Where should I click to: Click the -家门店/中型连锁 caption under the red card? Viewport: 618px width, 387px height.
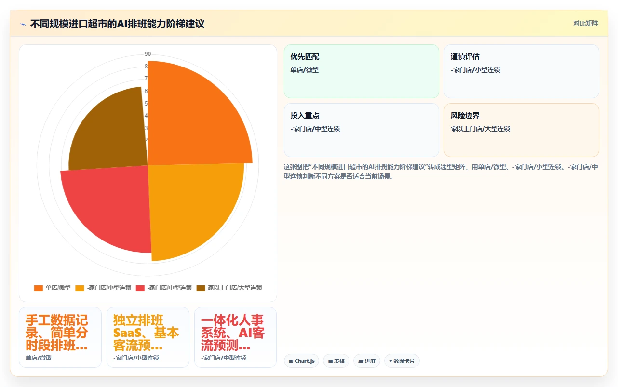pyautogui.click(x=224, y=358)
